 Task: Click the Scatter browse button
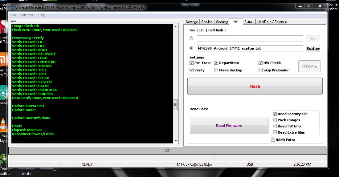point(313,49)
